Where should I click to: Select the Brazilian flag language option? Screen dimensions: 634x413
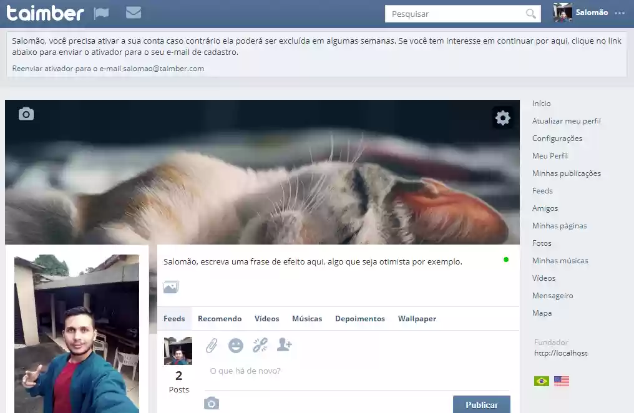pos(540,380)
